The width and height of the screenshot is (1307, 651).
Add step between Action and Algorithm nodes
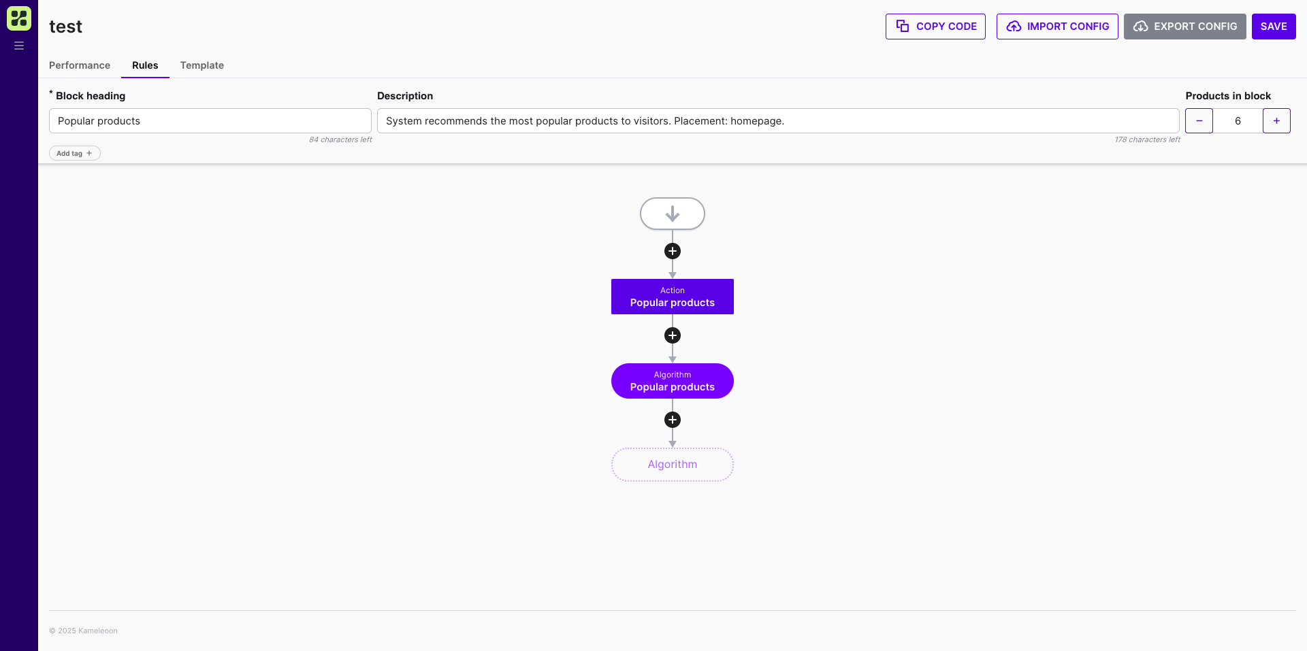(x=672, y=335)
